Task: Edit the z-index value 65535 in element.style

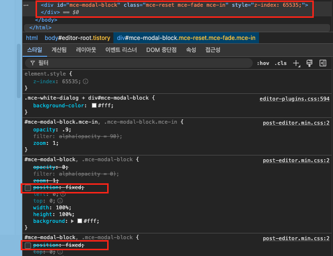Action: click(x=71, y=81)
